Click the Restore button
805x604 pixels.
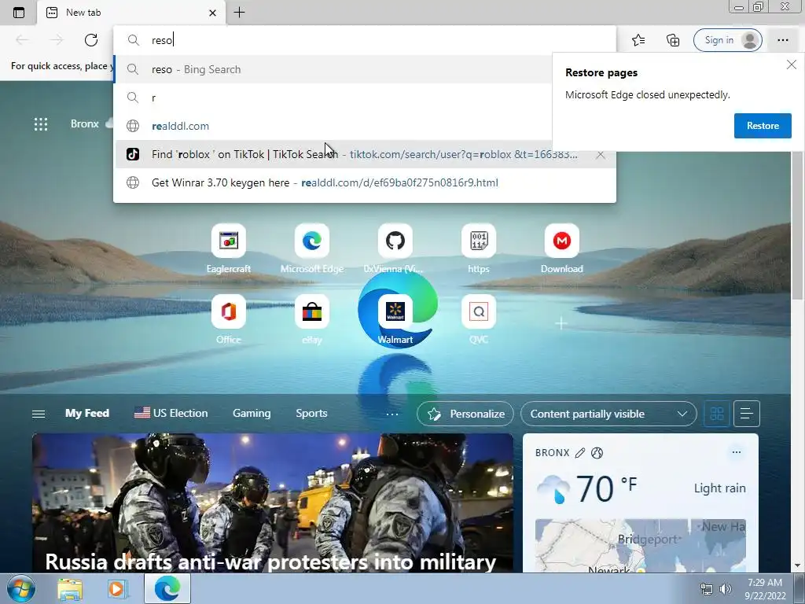[x=763, y=126]
